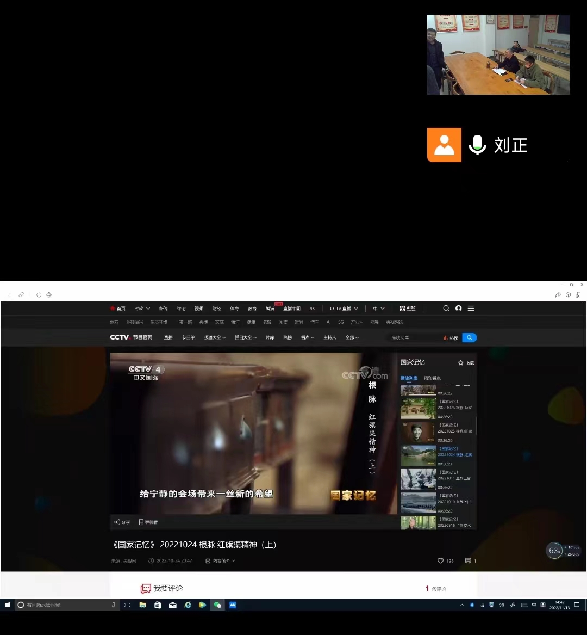Open the hamburger menu icon in top nav
The image size is (587, 635).
click(471, 308)
